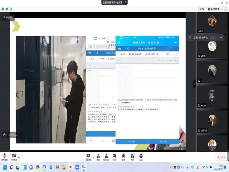
Task: Click the 'say something' chat input
Action: click(x=13, y=135)
